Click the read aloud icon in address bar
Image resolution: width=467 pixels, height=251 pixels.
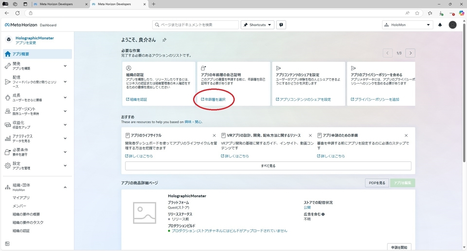coord(407,13)
